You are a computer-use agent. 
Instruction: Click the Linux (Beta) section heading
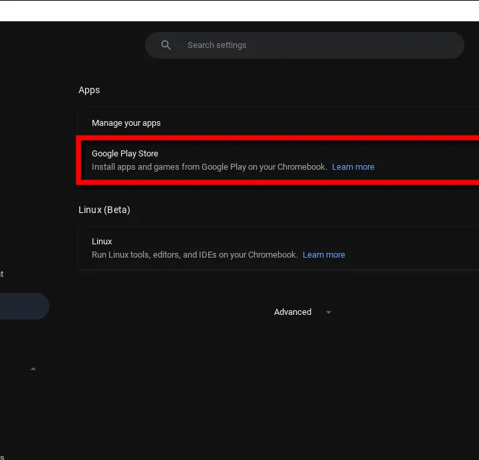tap(104, 210)
